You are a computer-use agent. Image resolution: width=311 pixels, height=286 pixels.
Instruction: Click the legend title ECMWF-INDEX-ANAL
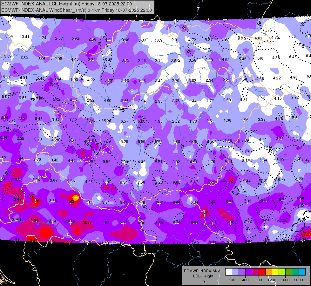[x=203, y=271]
